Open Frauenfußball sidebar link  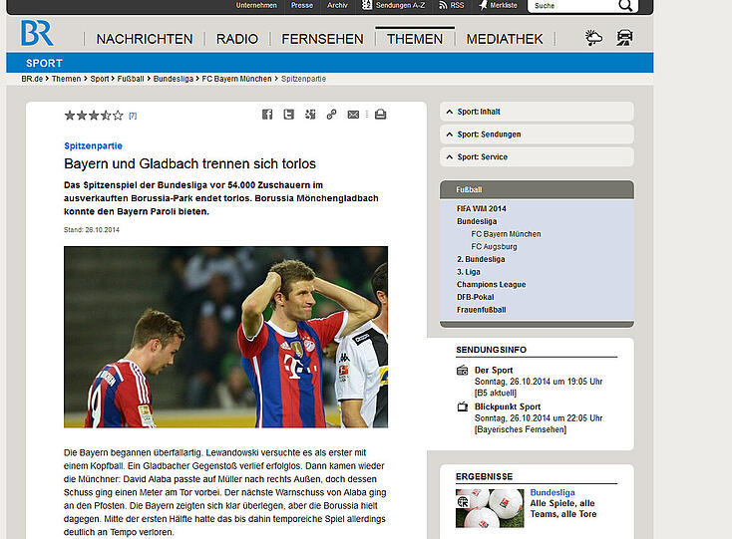coord(482,309)
